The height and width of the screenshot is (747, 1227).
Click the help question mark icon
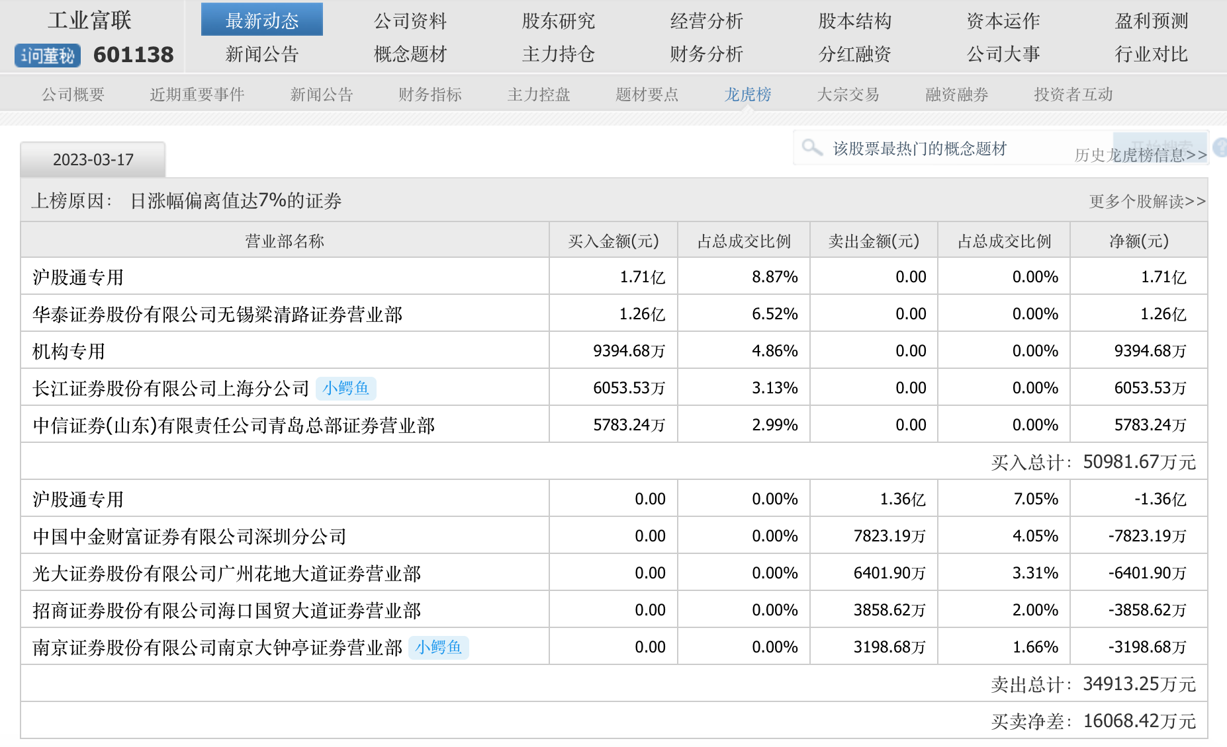[1220, 147]
